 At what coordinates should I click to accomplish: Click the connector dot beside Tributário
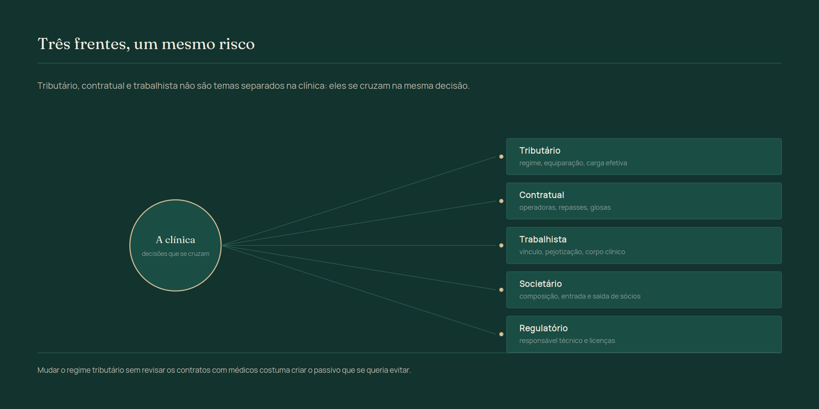coord(501,157)
